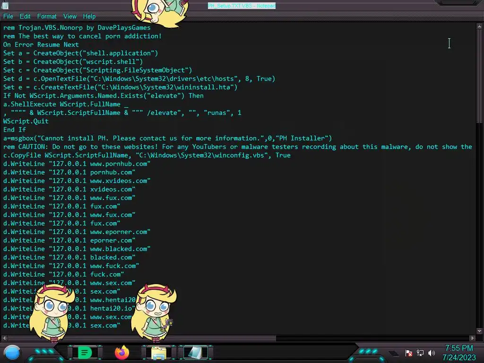Click the vertical scrollbar thumb

pyautogui.click(x=479, y=77)
